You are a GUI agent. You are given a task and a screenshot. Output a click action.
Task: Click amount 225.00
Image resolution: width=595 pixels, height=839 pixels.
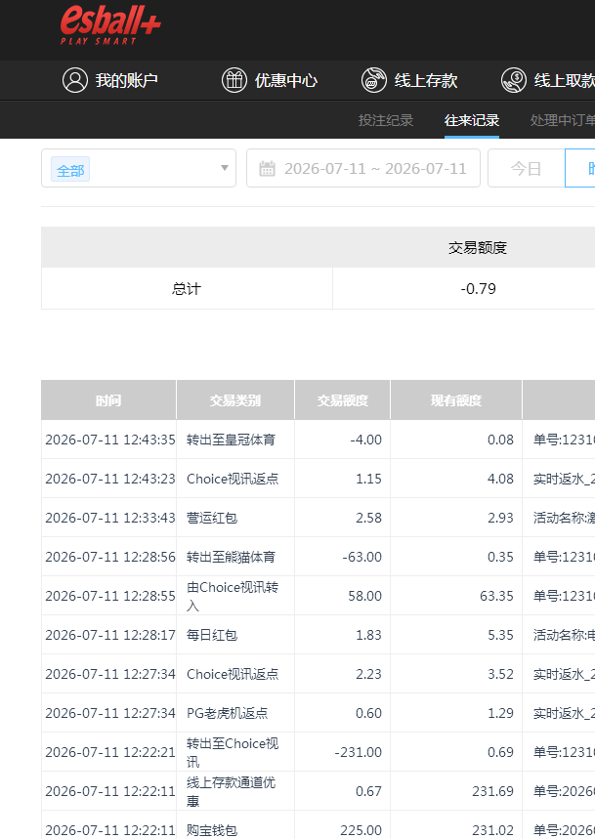tap(361, 830)
